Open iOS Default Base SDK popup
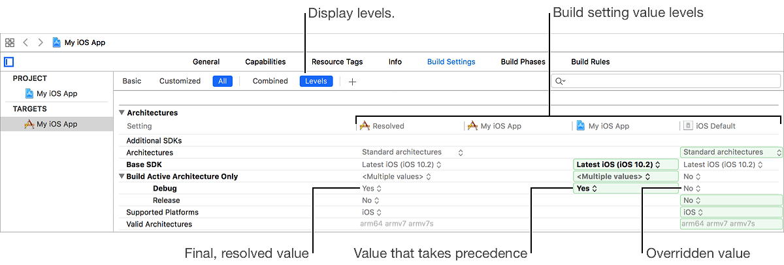This screenshot has width=784, height=265. click(724, 164)
